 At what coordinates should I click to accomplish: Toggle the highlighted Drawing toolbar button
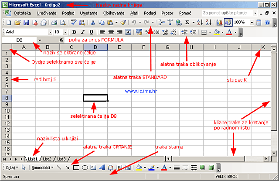tap(228, 23)
